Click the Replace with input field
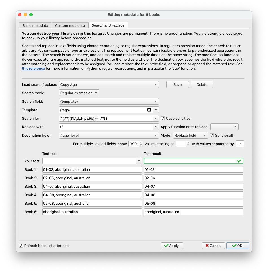Viewport: 268px width, 273px height. tap(106, 127)
